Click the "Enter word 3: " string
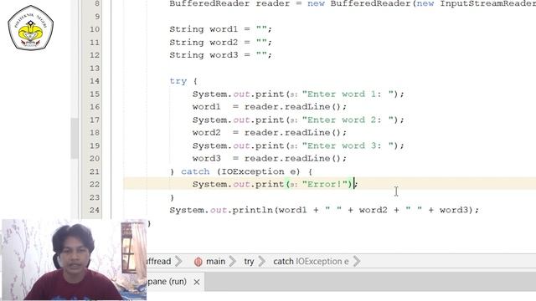The height and width of the screenshot is (301, 536). tap(348, 145)
